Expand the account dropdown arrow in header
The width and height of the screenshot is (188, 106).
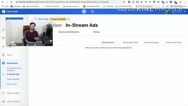pos(185,11)
